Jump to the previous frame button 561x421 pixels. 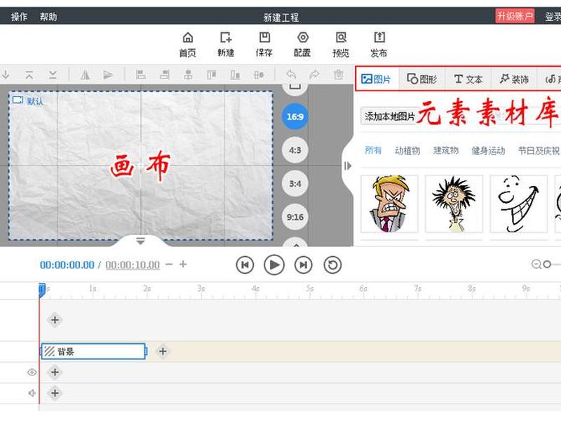pos(245,265)
